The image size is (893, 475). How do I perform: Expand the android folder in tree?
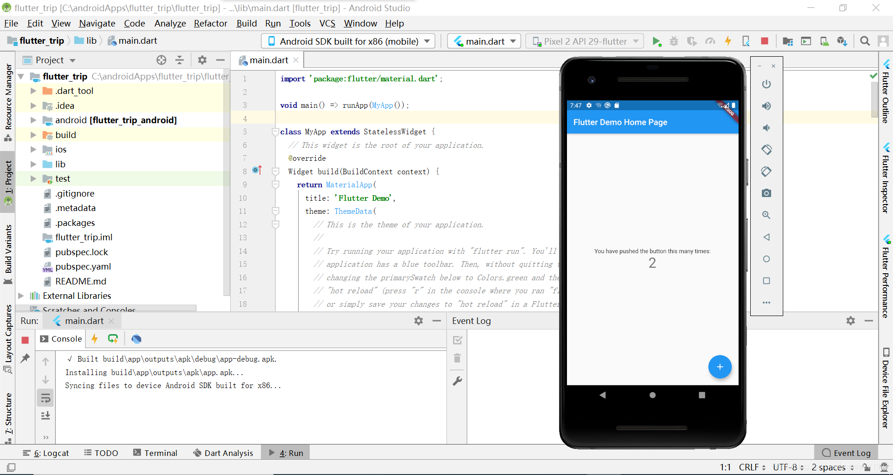point(33,120)
